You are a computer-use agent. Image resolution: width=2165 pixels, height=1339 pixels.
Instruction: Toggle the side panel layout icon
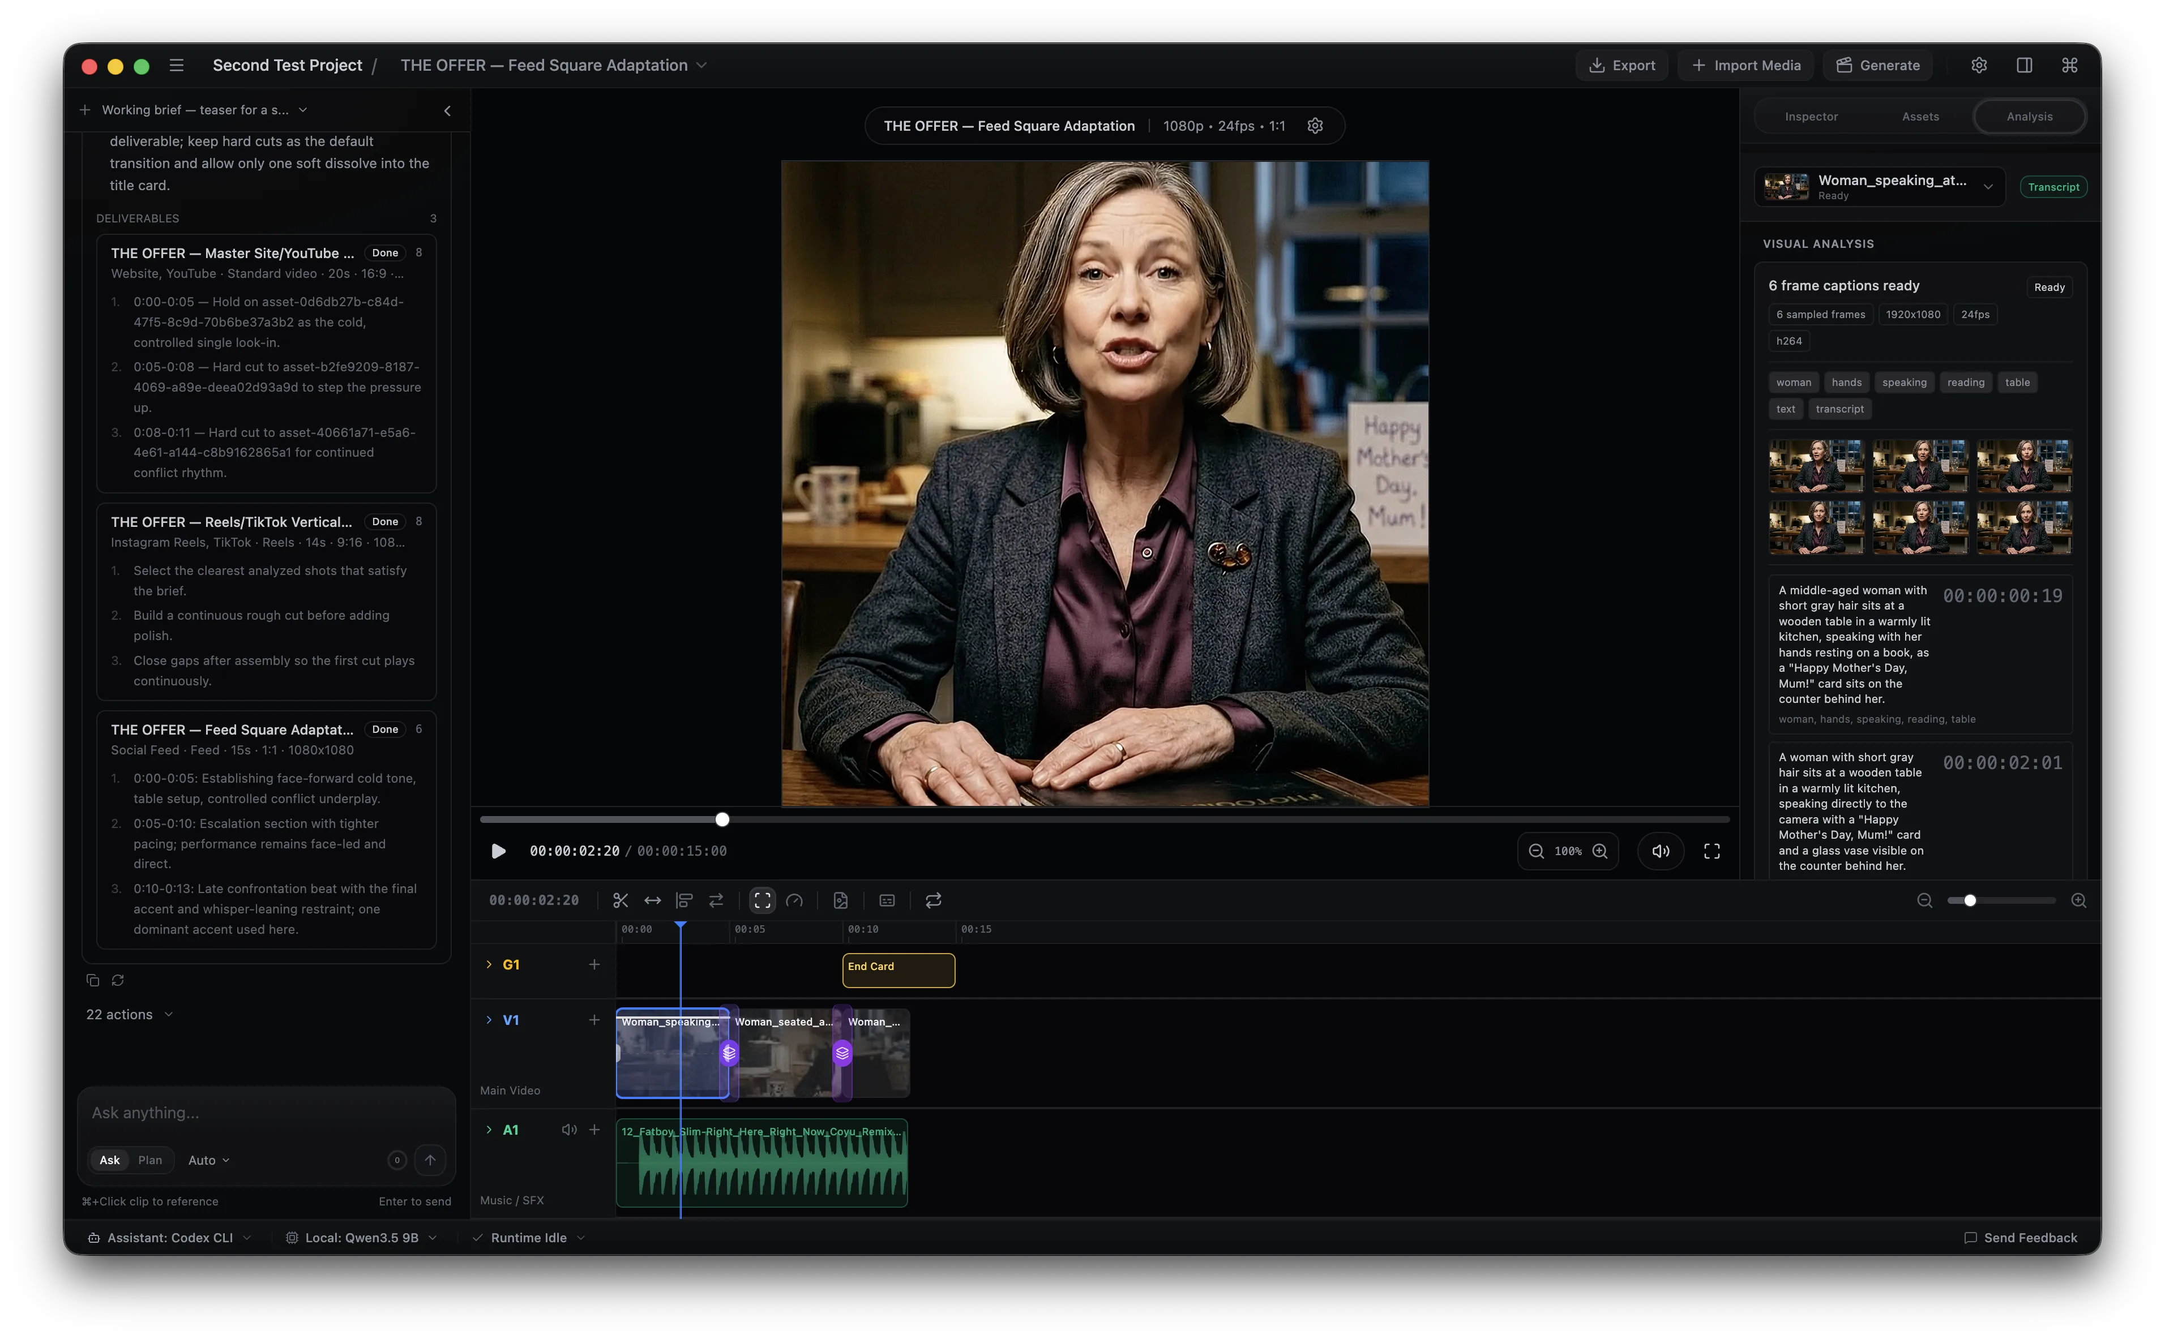coord(2024,66)
